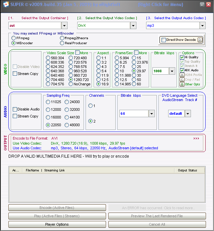Viewport: 214px width, 231px height.
Task: Select Real Producer encoder
Action: (62, 43)
